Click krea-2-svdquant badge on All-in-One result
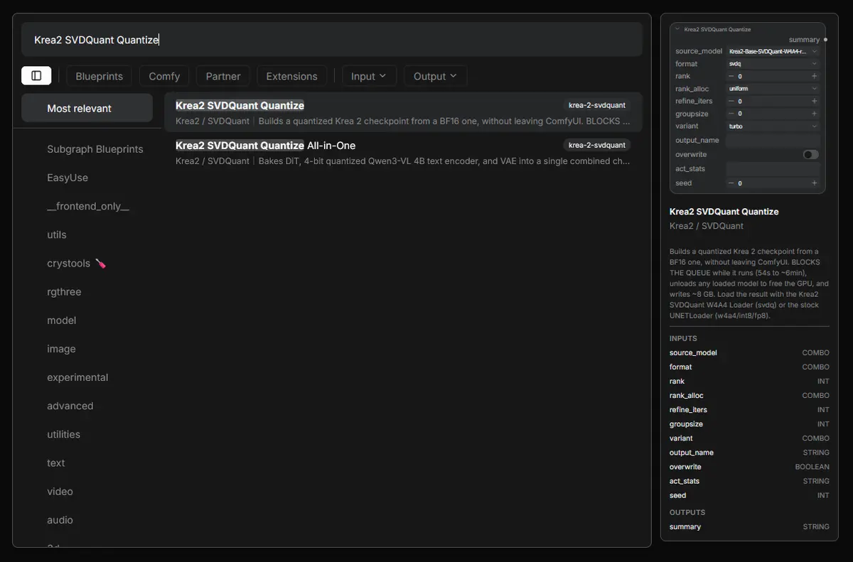This screenshot has width=853, height=562. tap(597, 145)
